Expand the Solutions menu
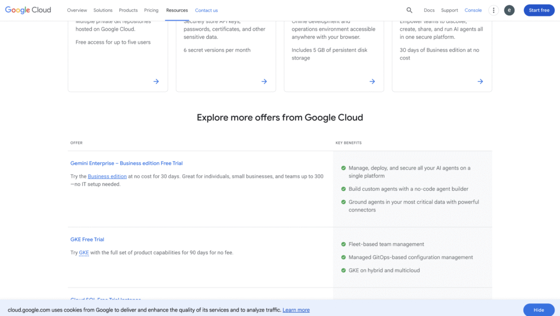560x316 pixels. pyautogui.click(x=103, y=10)
